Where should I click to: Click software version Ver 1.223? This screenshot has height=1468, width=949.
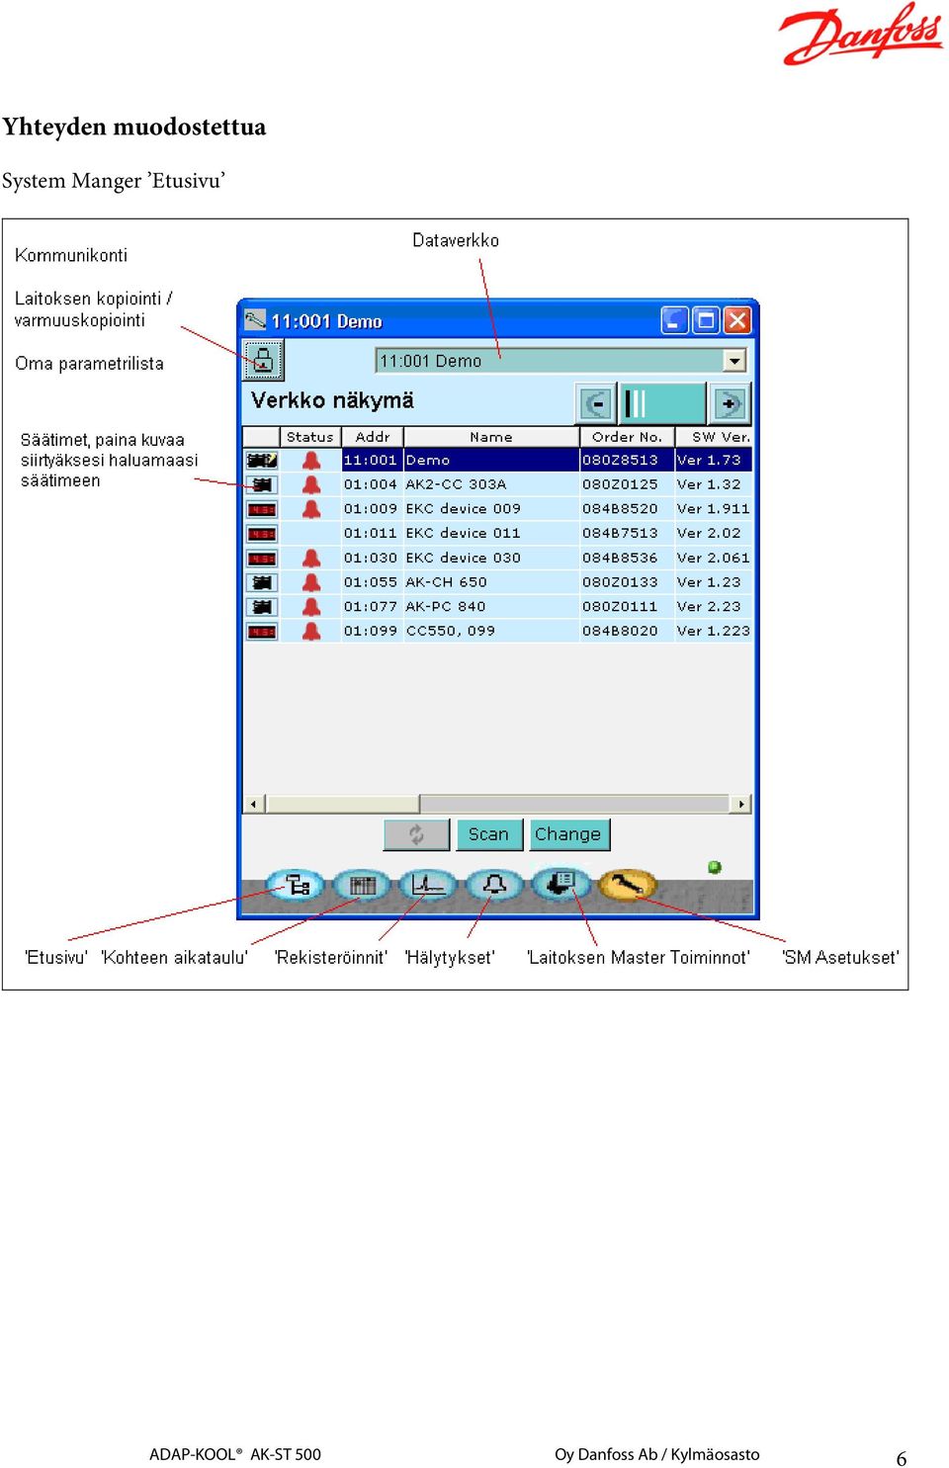pyautogui.click(x=713, y=631)
